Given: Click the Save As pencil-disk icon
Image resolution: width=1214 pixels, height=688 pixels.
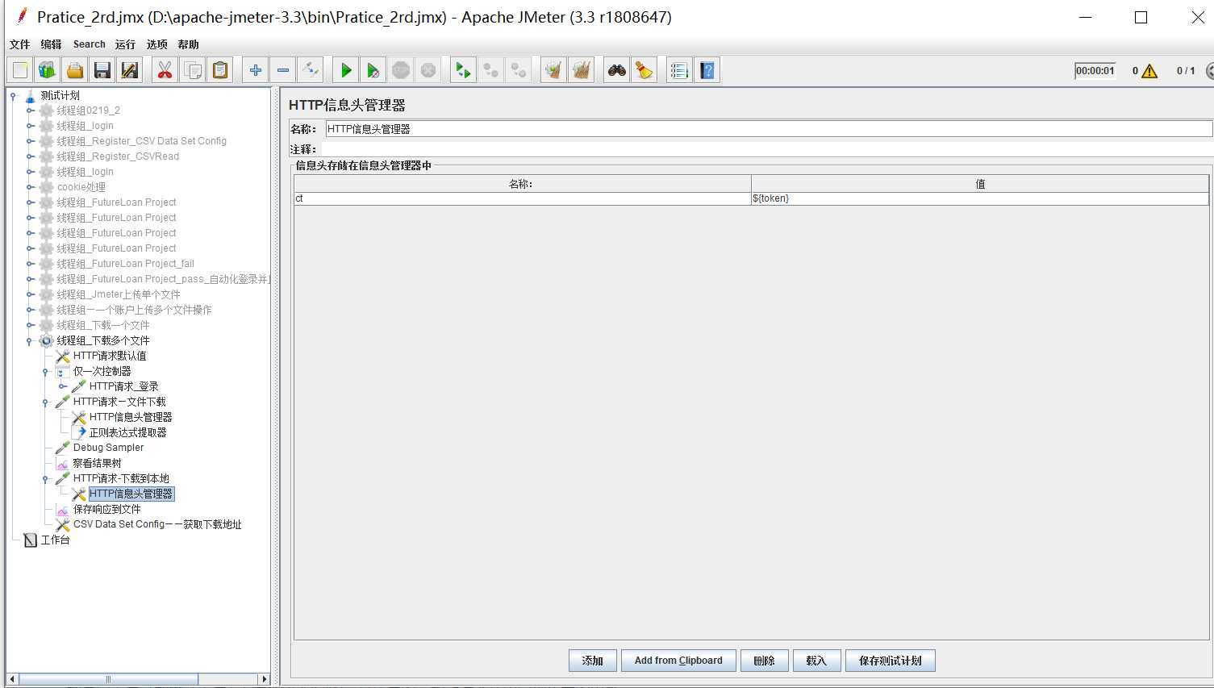Looking at the screenshot, I should tap(130, 71).
